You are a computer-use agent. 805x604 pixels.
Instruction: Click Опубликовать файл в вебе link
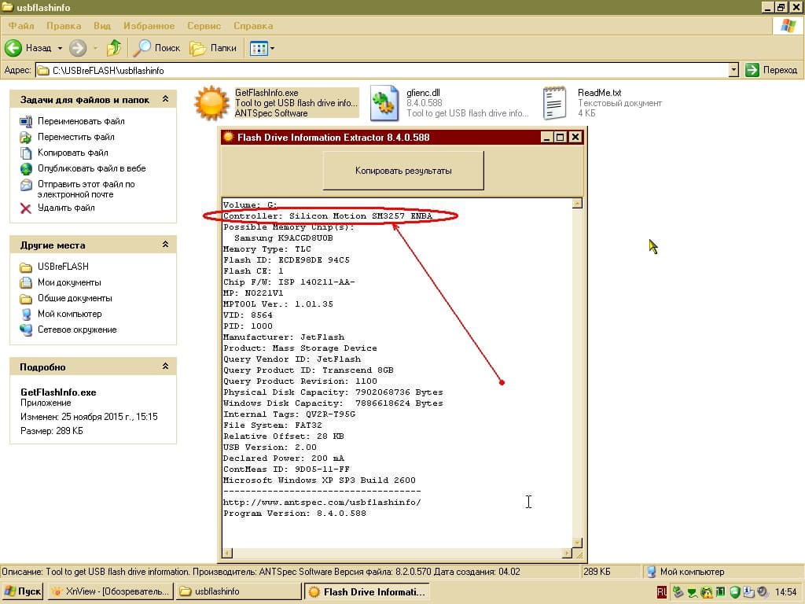click(91, 168)
